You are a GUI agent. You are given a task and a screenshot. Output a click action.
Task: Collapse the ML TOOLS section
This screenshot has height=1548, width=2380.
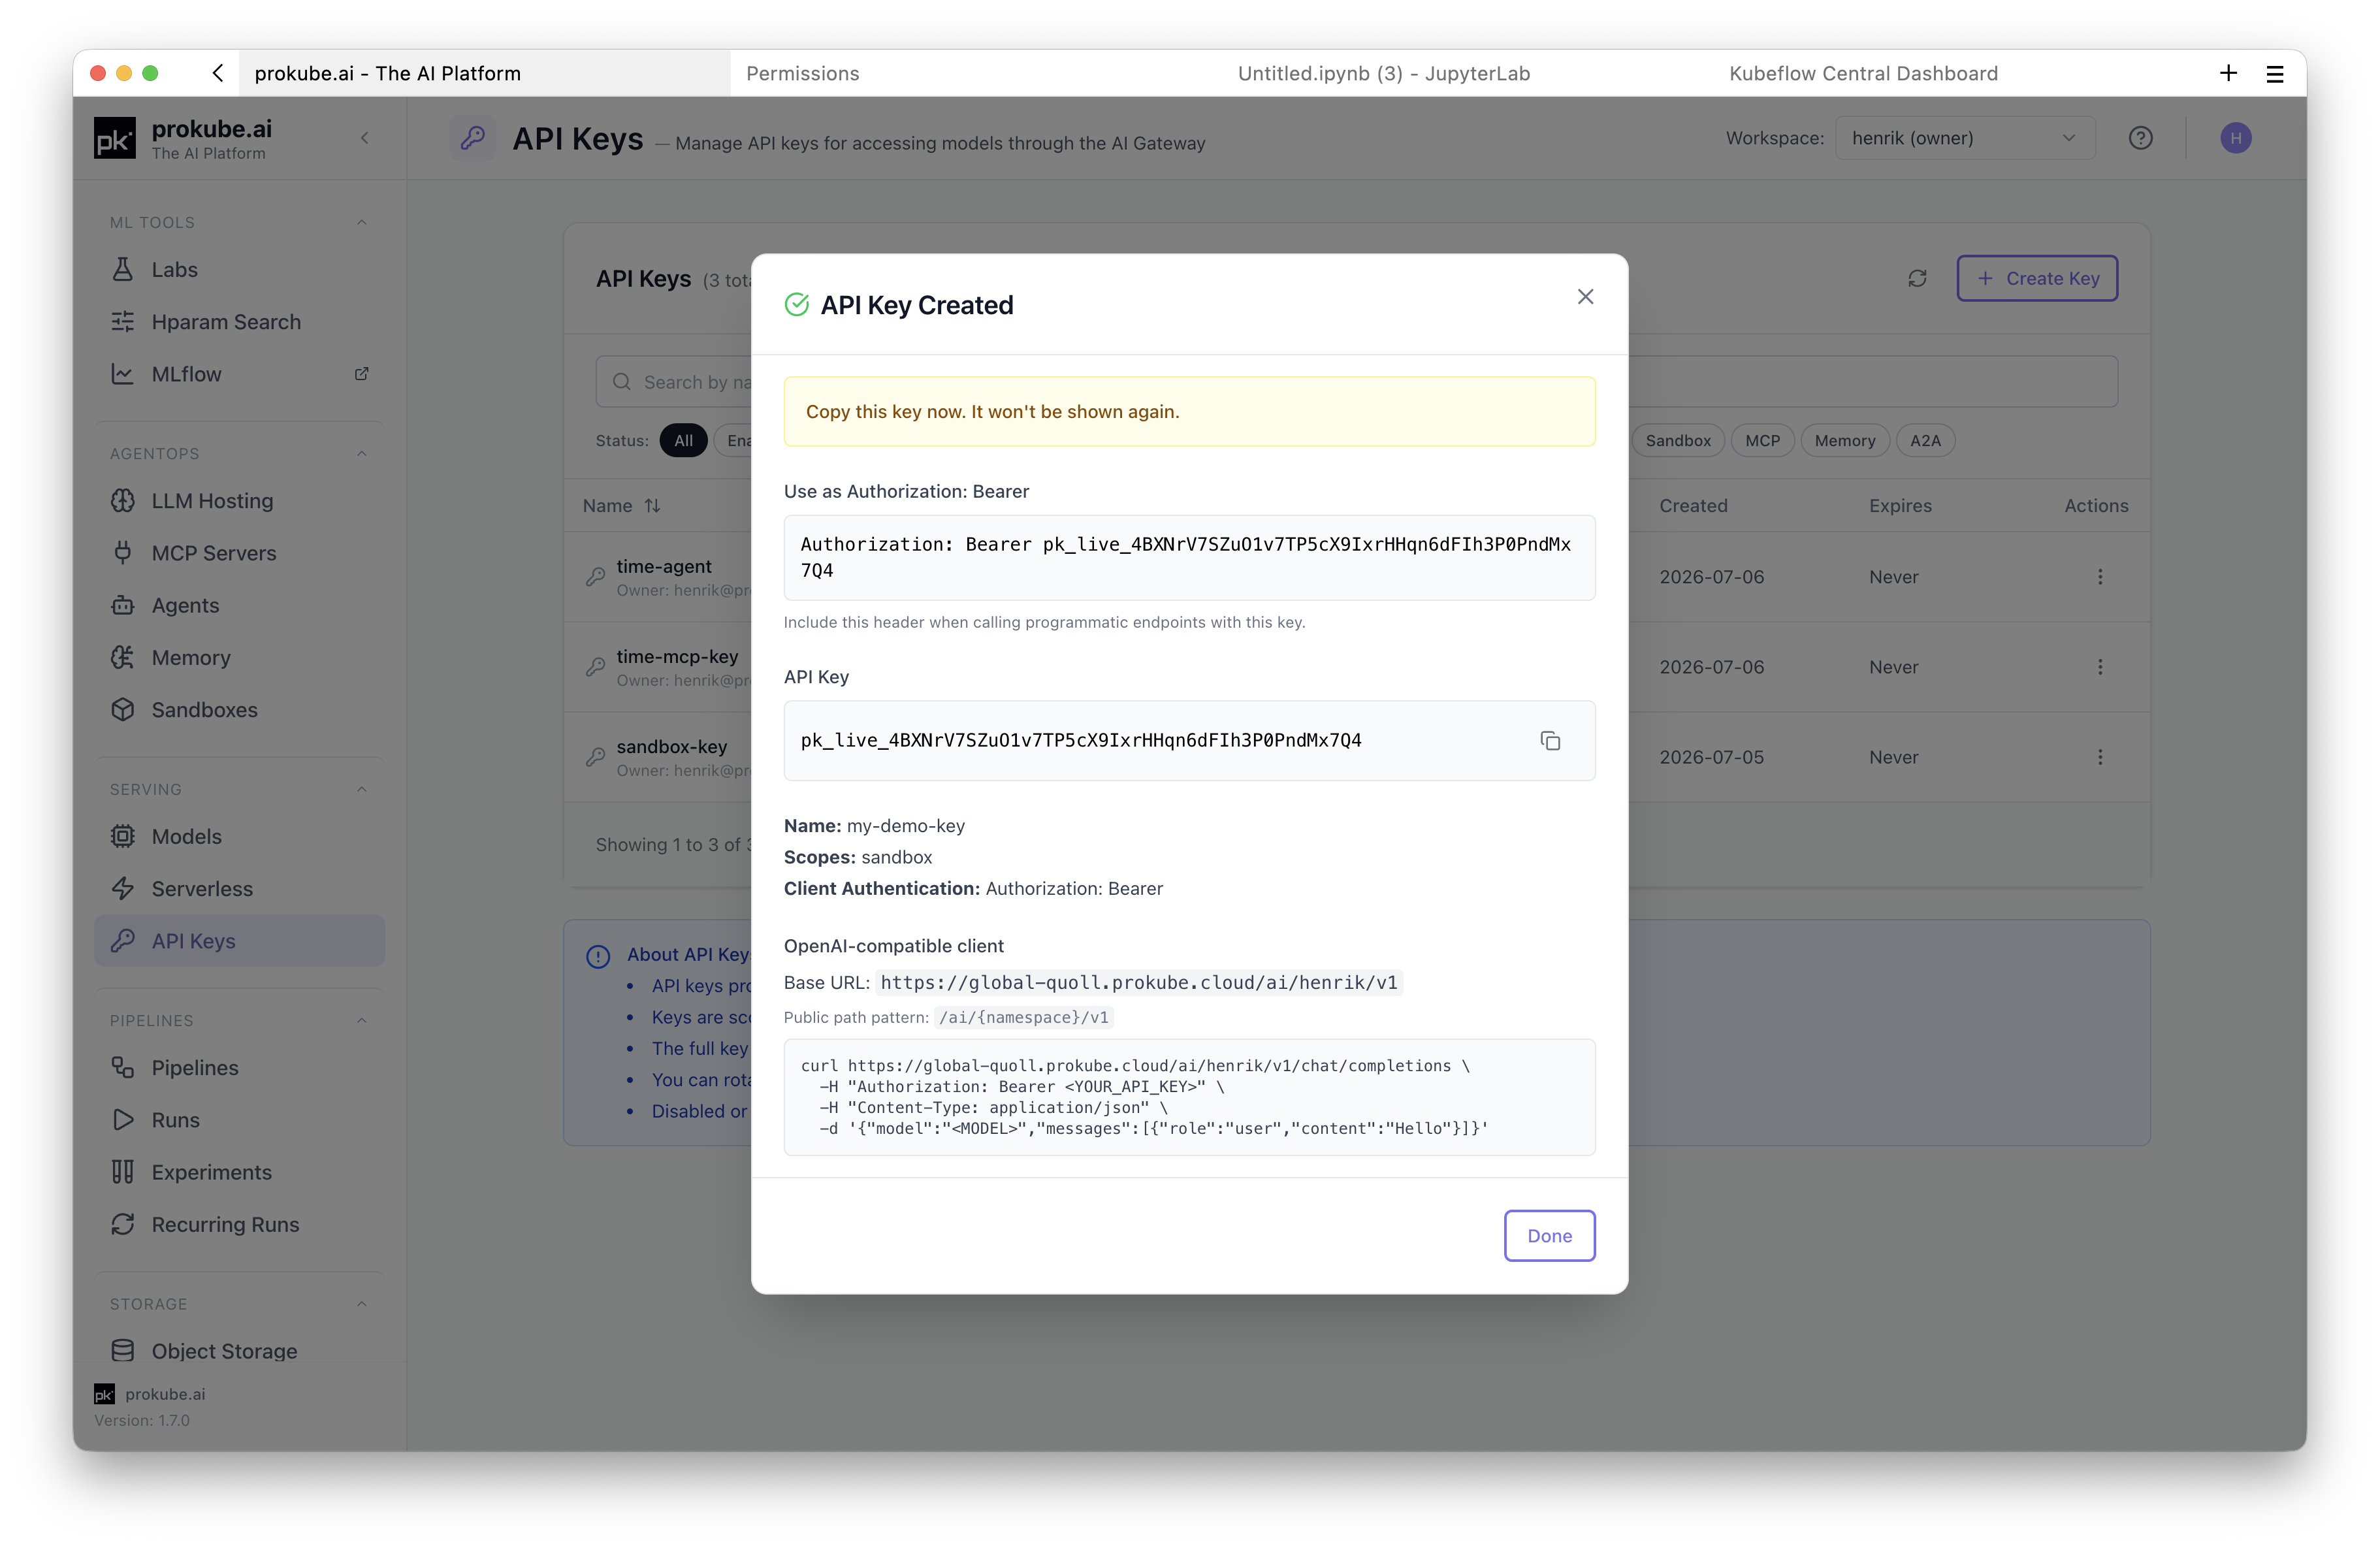point(362,222)
